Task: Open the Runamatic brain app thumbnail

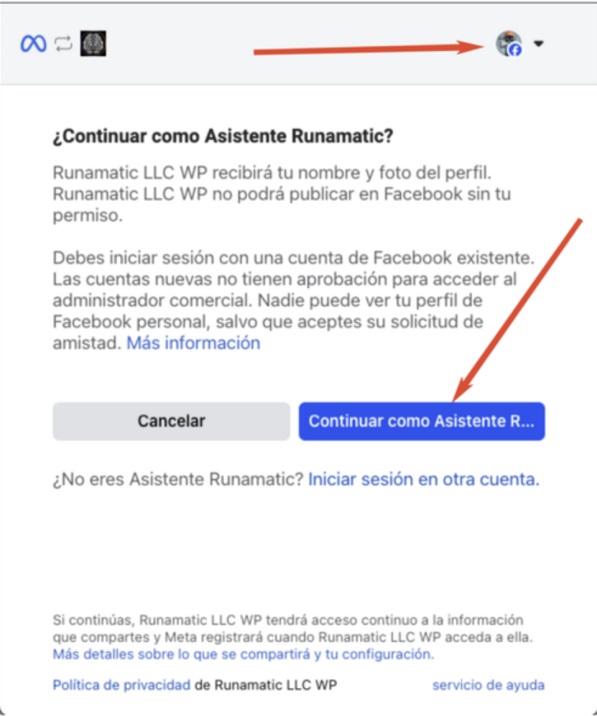Action: pos(93,43)
